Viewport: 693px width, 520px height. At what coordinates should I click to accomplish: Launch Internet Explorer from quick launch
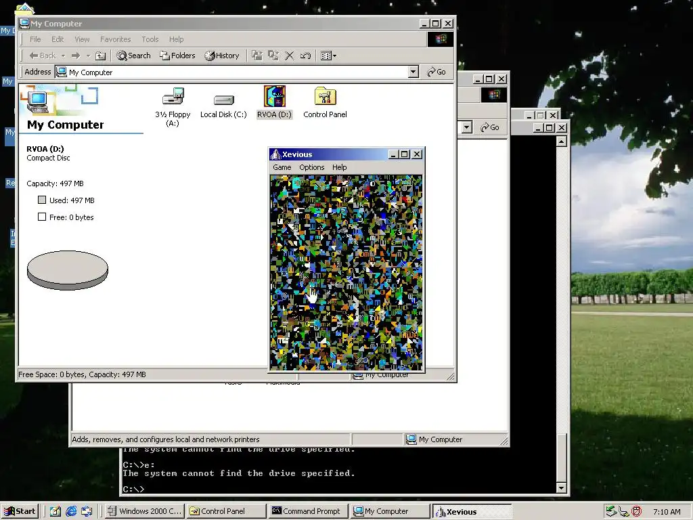pyautogui.click(x=70, y=511)
